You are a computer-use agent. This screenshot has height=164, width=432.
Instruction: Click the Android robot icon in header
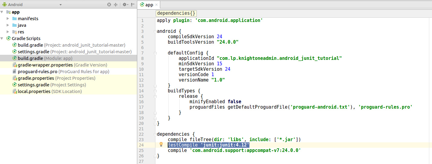[x=4, y=5]
